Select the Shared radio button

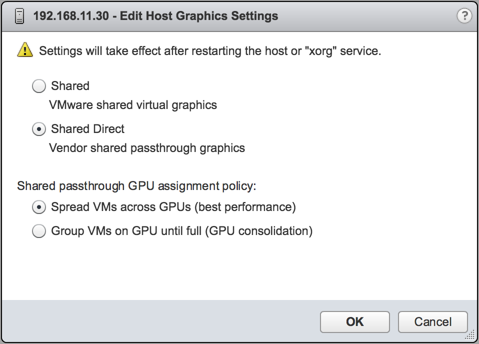pos(38,86)
